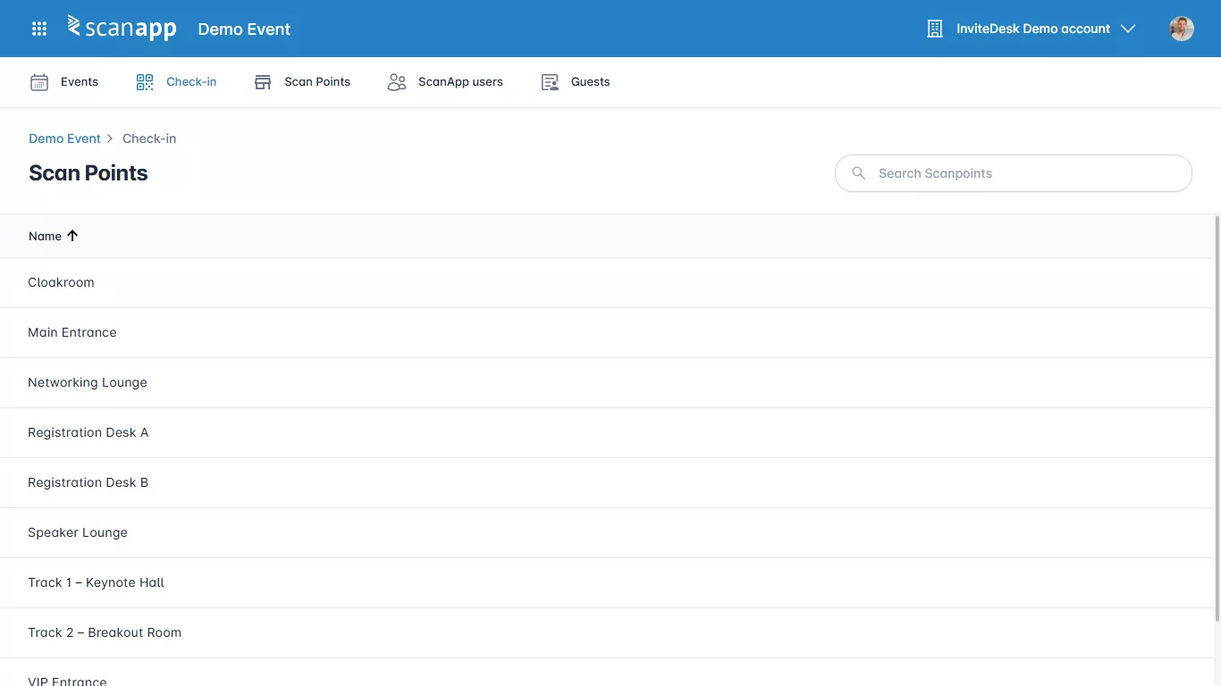The height and width of the screenshot is (686, 1221).
Task: Click the Scan Points store icon
Action: [x=263, y=82]
